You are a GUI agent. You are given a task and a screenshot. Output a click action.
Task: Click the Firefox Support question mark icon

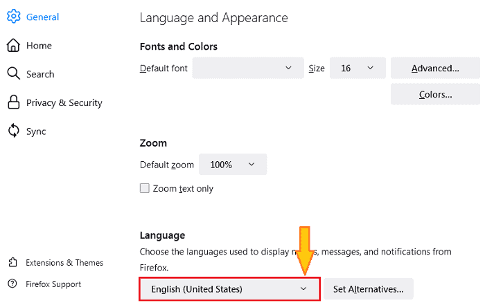tap(12, 284)
